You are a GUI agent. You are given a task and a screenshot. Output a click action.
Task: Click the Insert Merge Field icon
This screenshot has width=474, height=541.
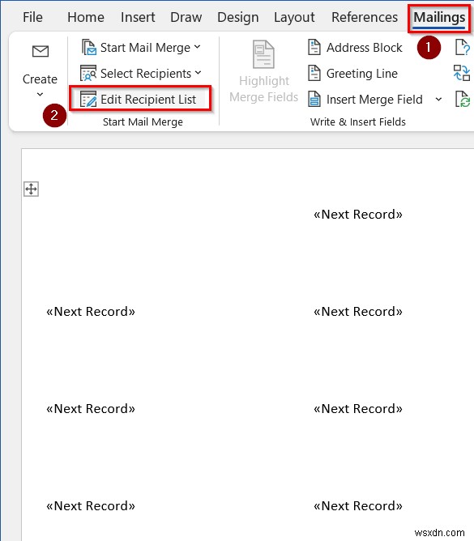(x=314, y=99)
